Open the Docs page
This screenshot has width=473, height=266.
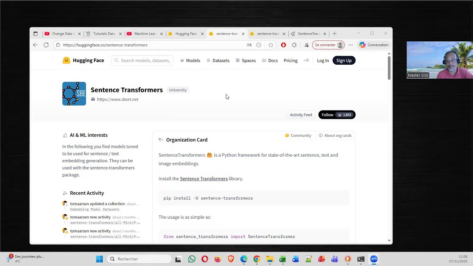[270, 61]
